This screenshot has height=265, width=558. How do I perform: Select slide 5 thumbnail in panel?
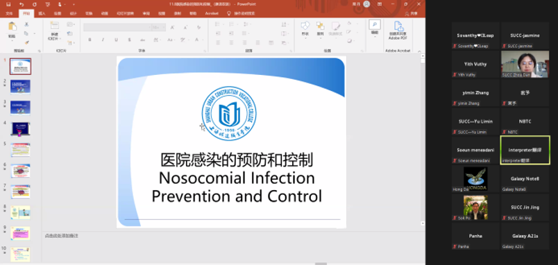tap(20, 150)
